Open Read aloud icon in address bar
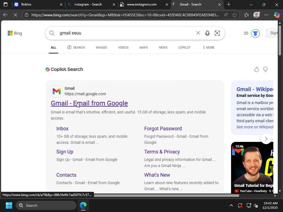This screenshot has height=212, width=283. tap(226, 15)
